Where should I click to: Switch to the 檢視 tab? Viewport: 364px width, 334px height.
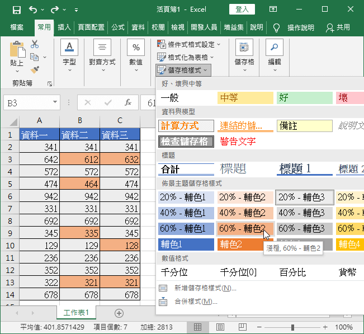[178, 27]
